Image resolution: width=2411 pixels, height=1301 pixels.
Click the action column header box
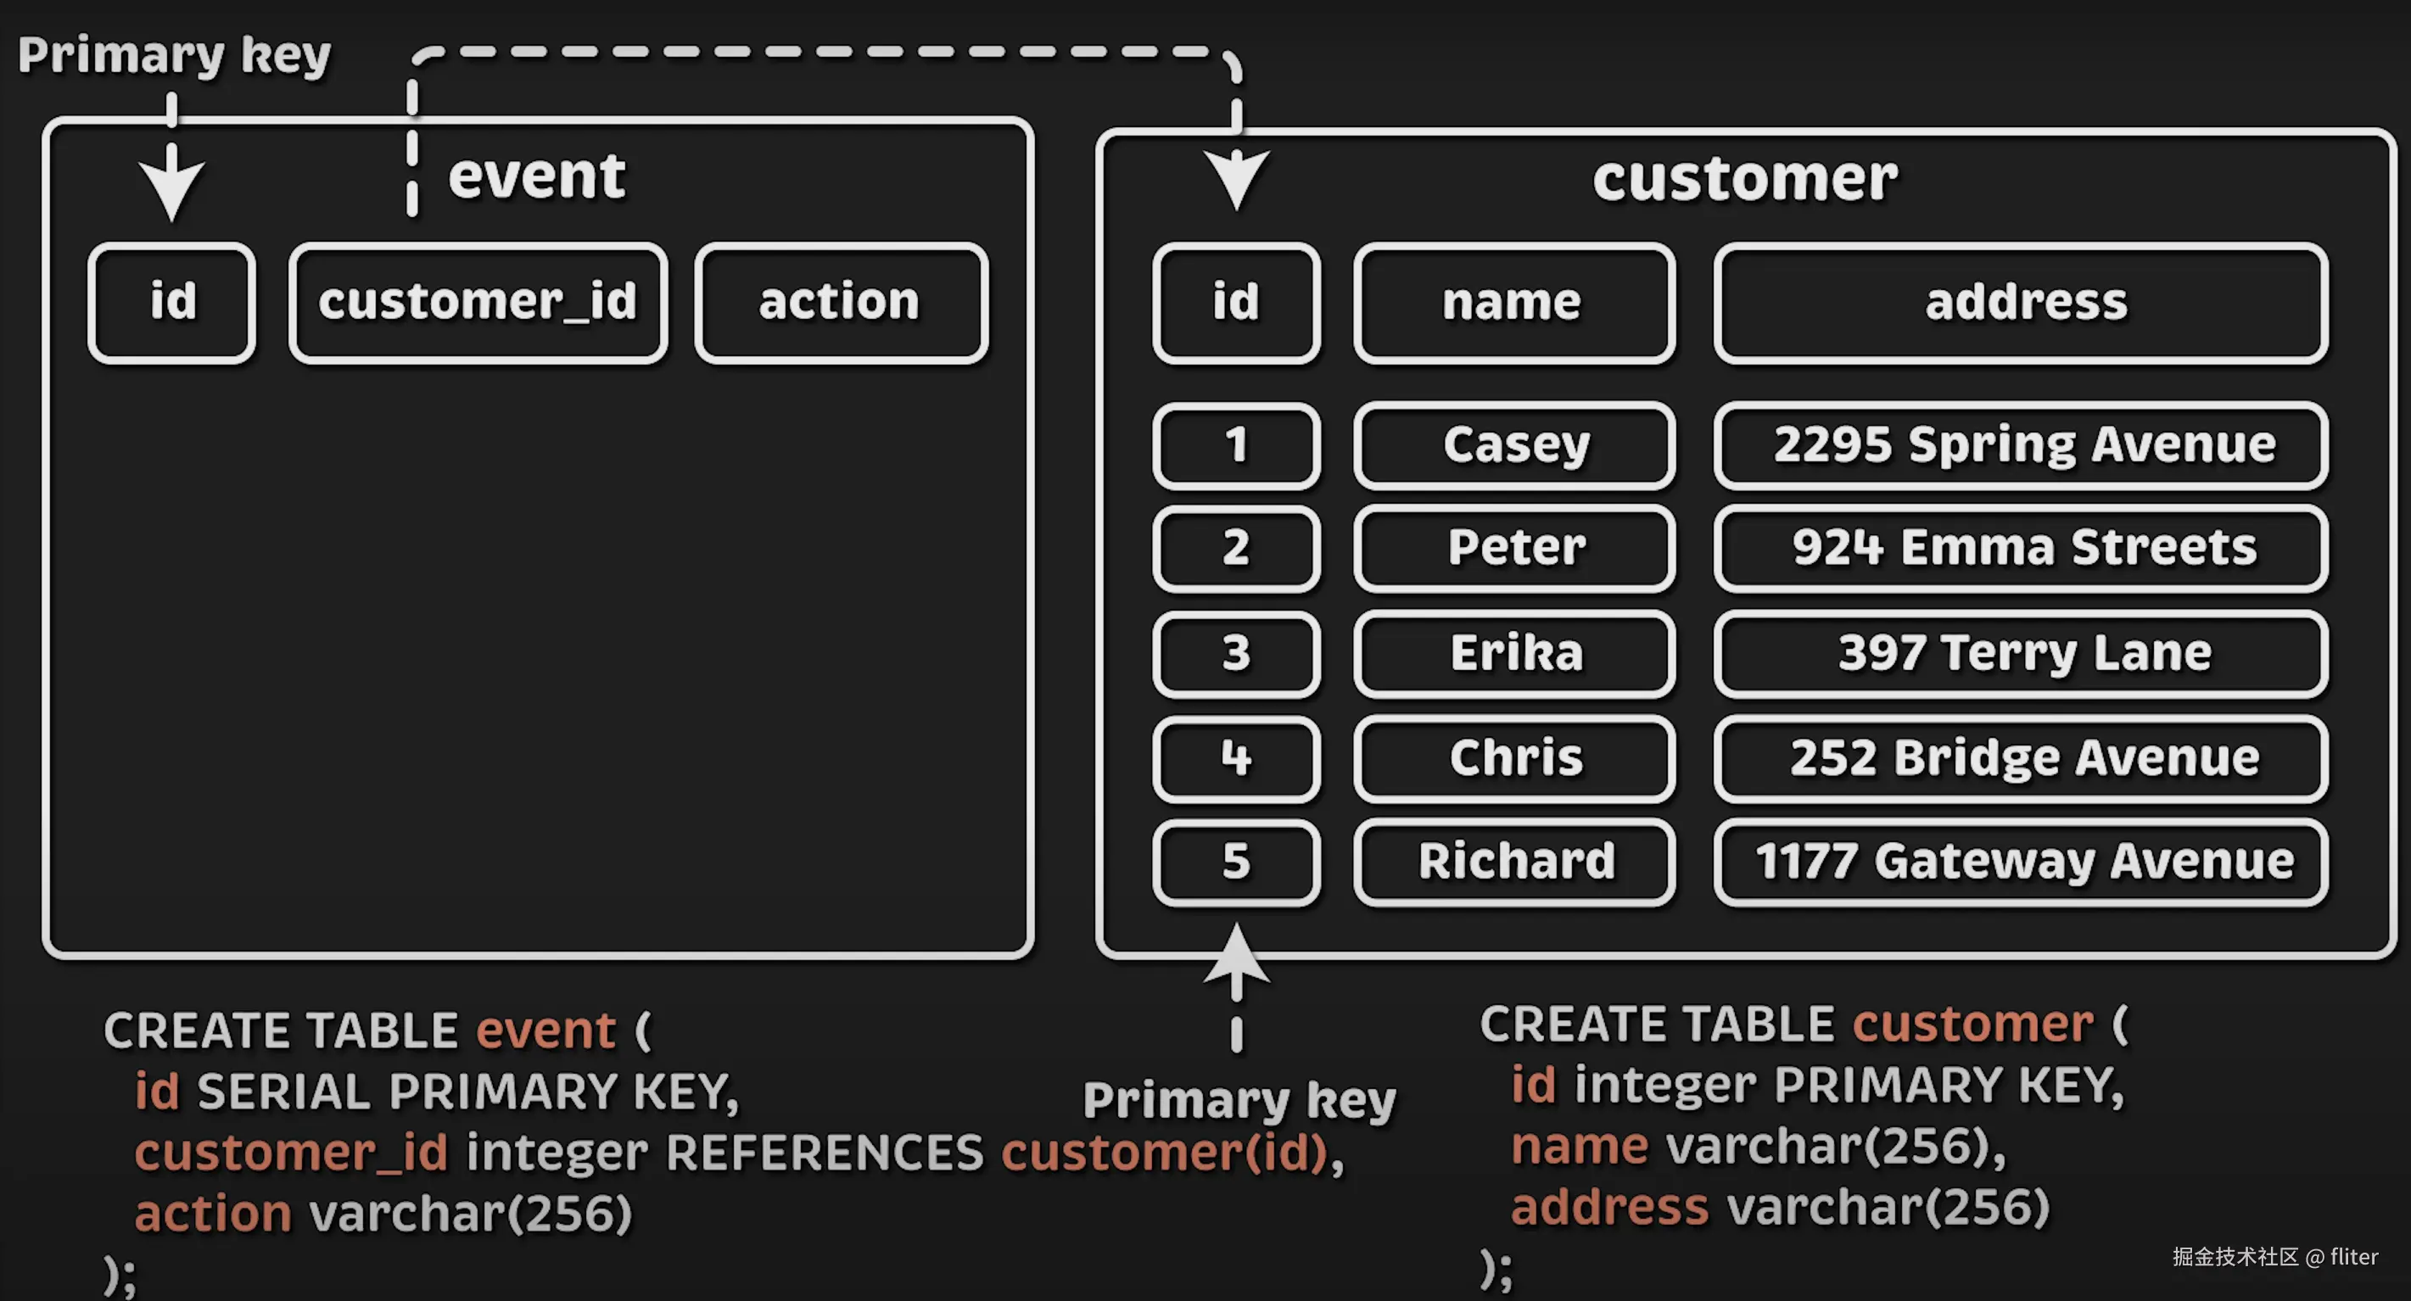[841, 302]
